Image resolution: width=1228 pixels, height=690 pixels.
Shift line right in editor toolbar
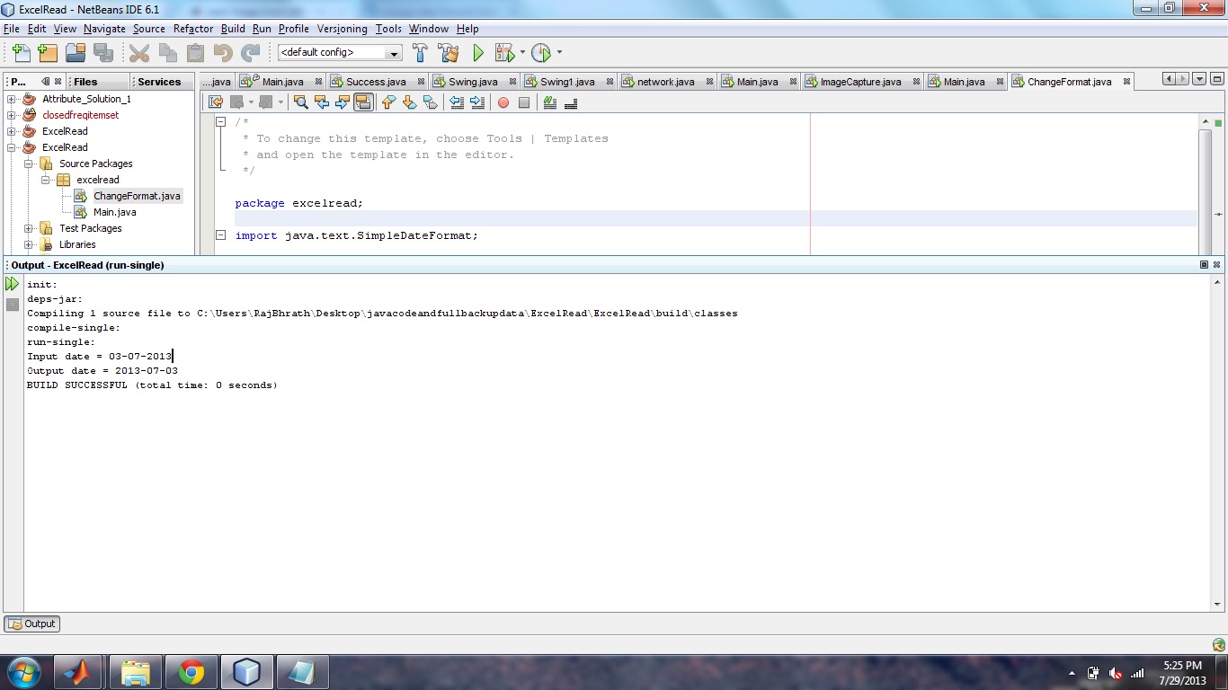click(x=477, y=102)
